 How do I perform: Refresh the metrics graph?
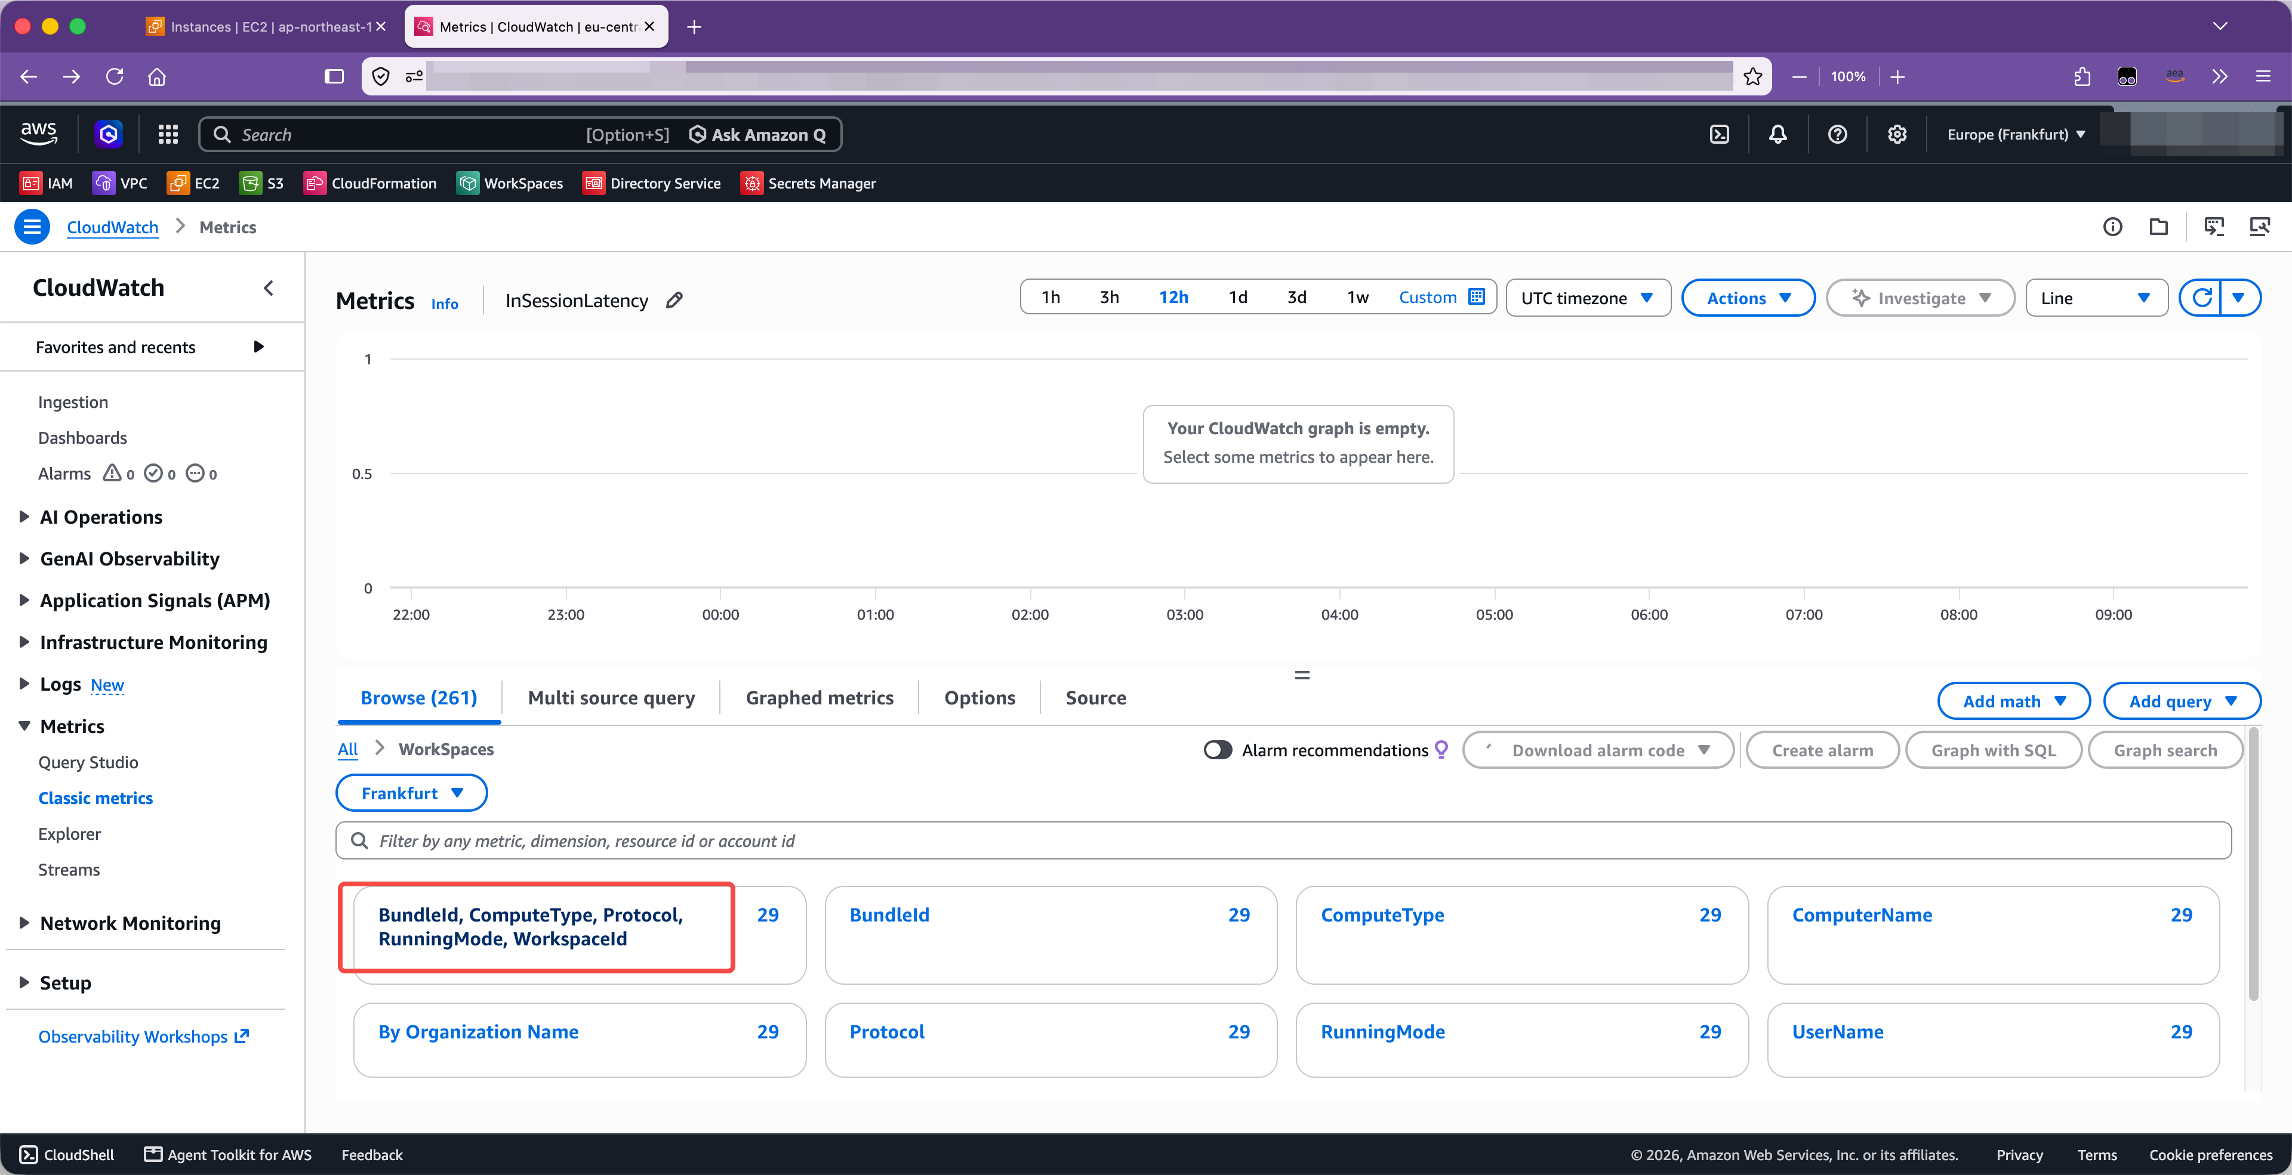(x=2201, y=298)
